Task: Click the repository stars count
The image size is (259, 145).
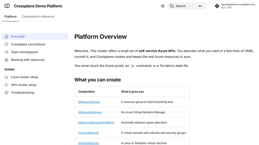Action: pyautogui.click(x=223, y=7)
